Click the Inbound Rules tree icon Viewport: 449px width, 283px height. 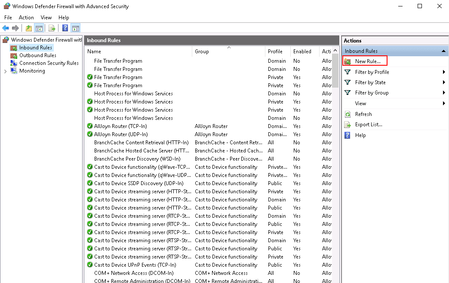pos(13,48)
